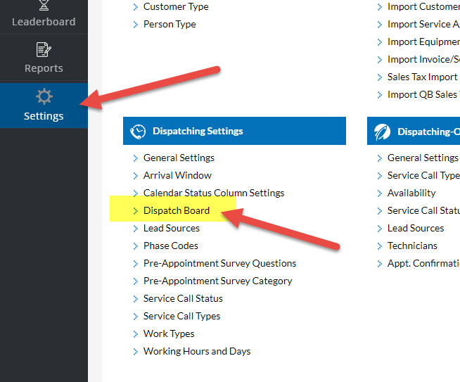Open Person Type settings

(170, 24)
